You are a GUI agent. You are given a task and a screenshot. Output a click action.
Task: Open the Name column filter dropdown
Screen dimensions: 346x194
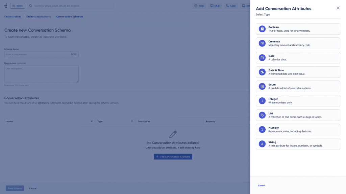[x=92, y=121]
